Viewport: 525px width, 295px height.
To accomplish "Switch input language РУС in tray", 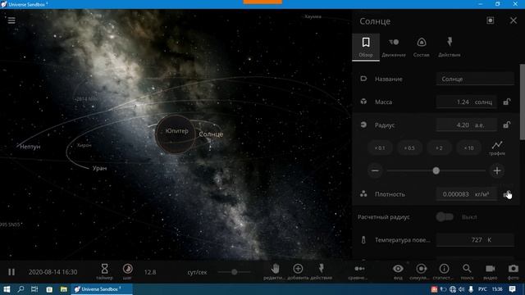I will (482, 289).
